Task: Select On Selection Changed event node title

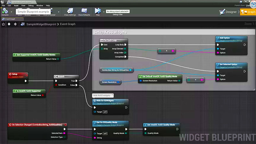Action: click(x=37, y=125)
